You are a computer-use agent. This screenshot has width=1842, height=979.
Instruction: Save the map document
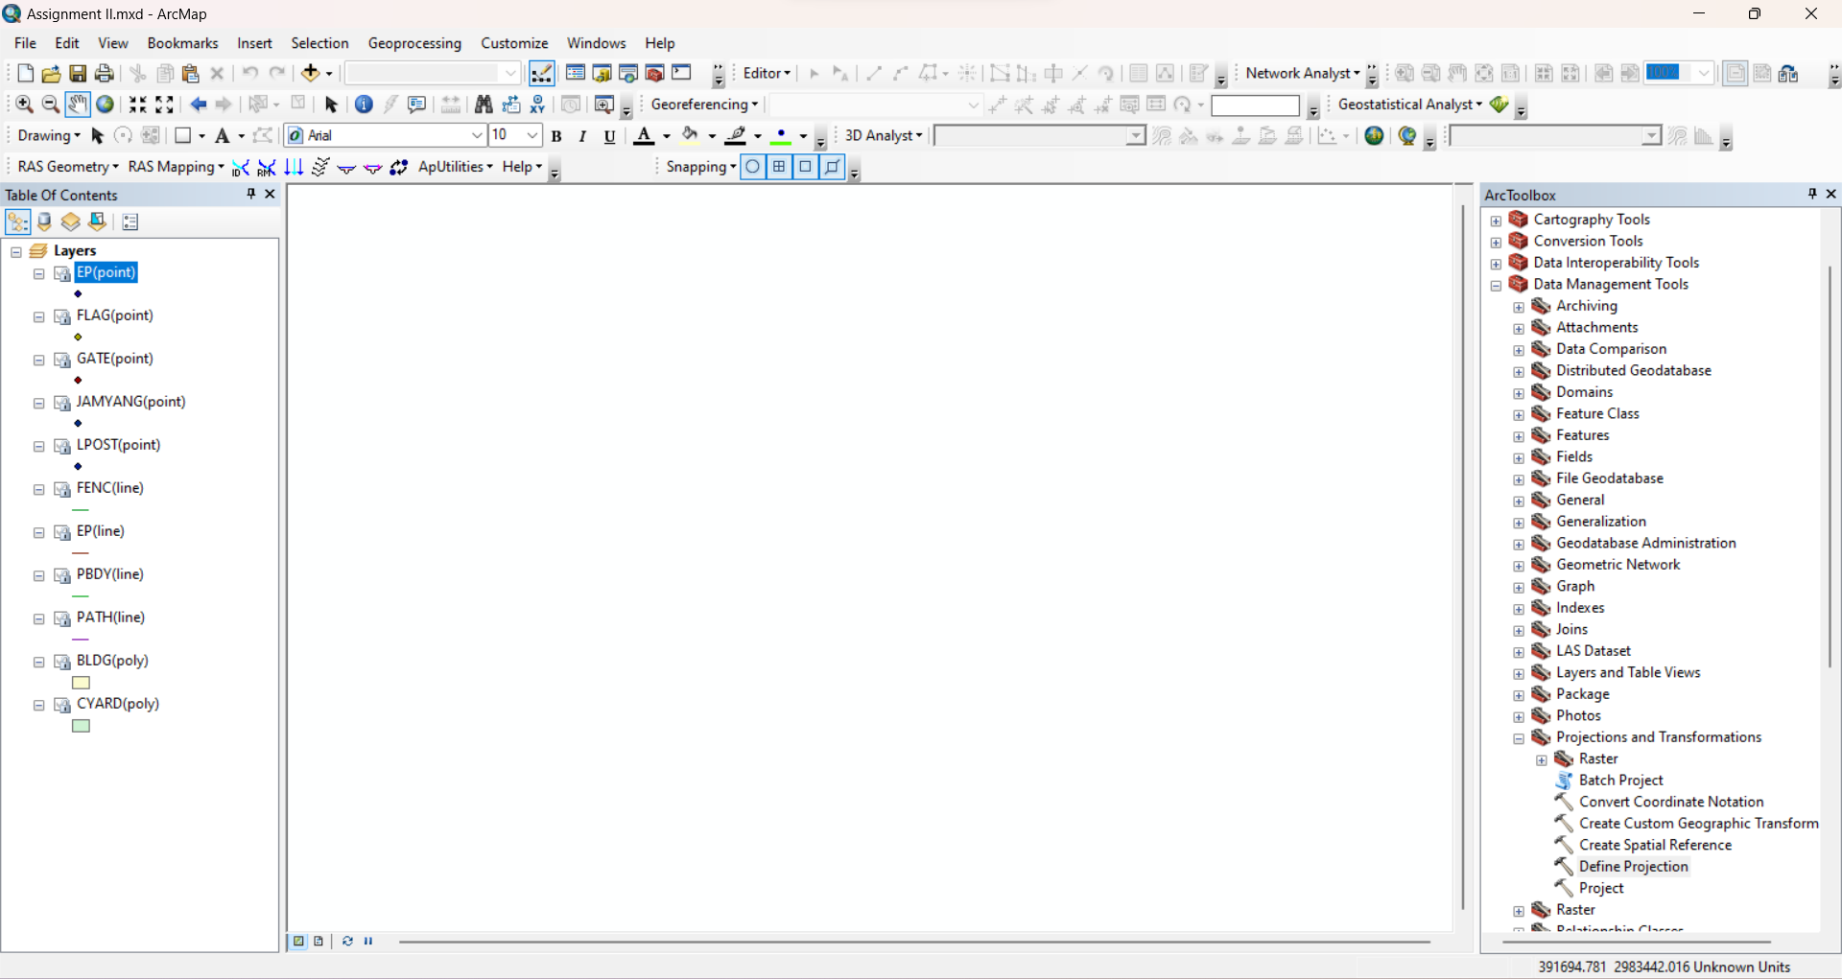[x=78, y=74]
